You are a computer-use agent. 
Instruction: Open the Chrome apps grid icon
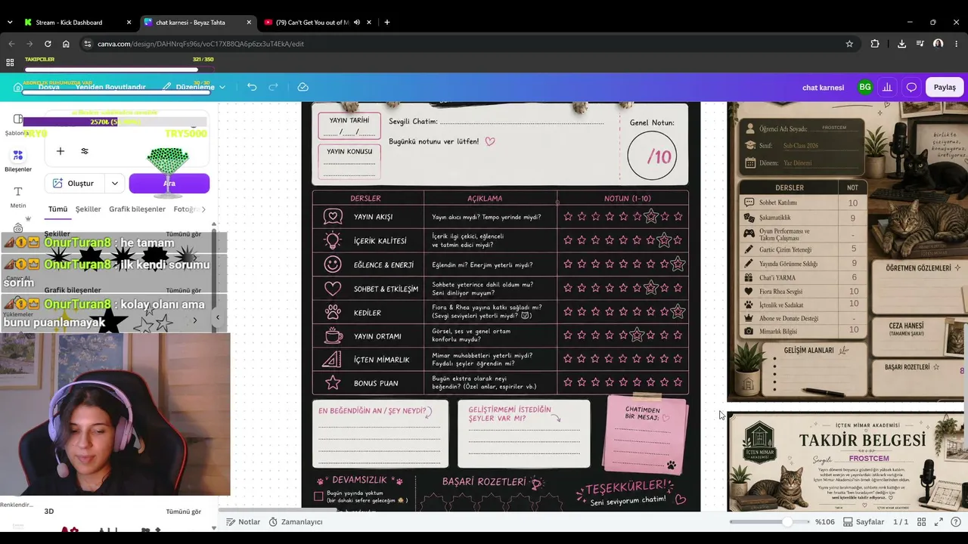[x=10, y=63]
